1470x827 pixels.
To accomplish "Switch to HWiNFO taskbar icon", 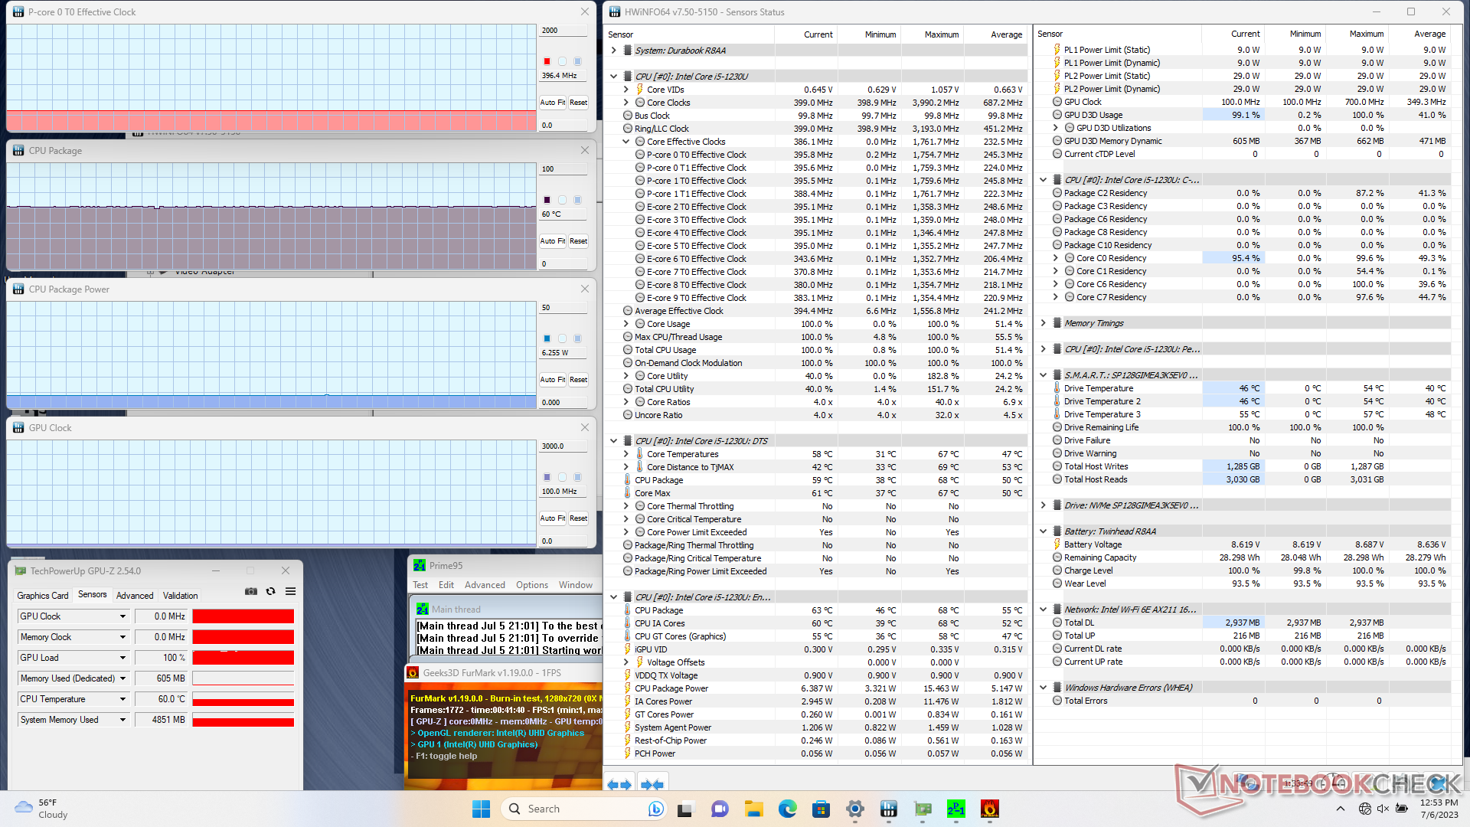I will point(889,809).
